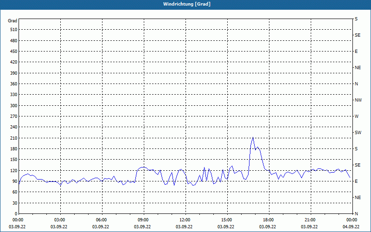Click the 60 degree axis label
This screenshot has width=371, height=232.
(14, 192)
